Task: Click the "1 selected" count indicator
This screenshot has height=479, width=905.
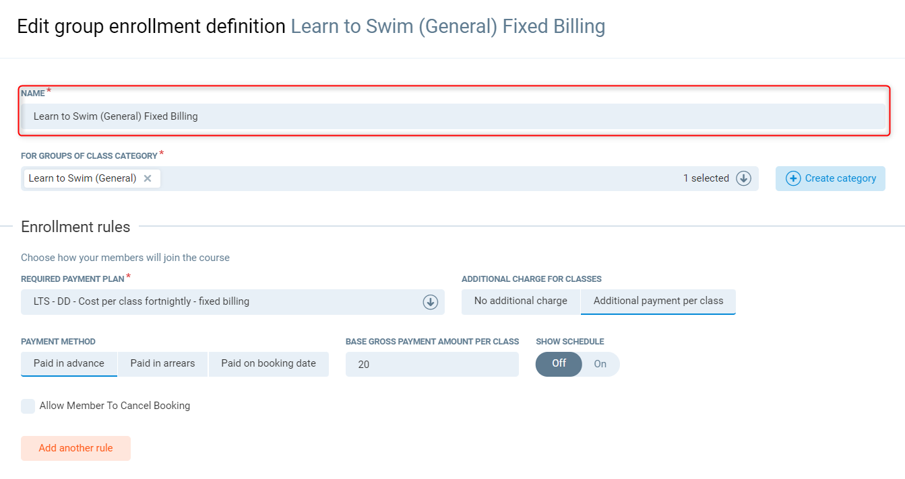Action: pos(706,178)
